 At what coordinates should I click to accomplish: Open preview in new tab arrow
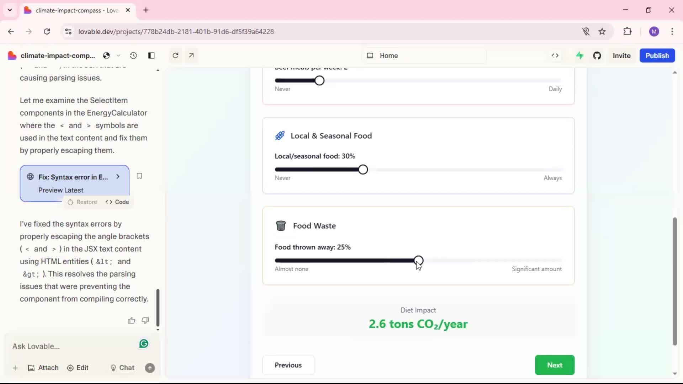pyautogui.click(x=191, y=55)
